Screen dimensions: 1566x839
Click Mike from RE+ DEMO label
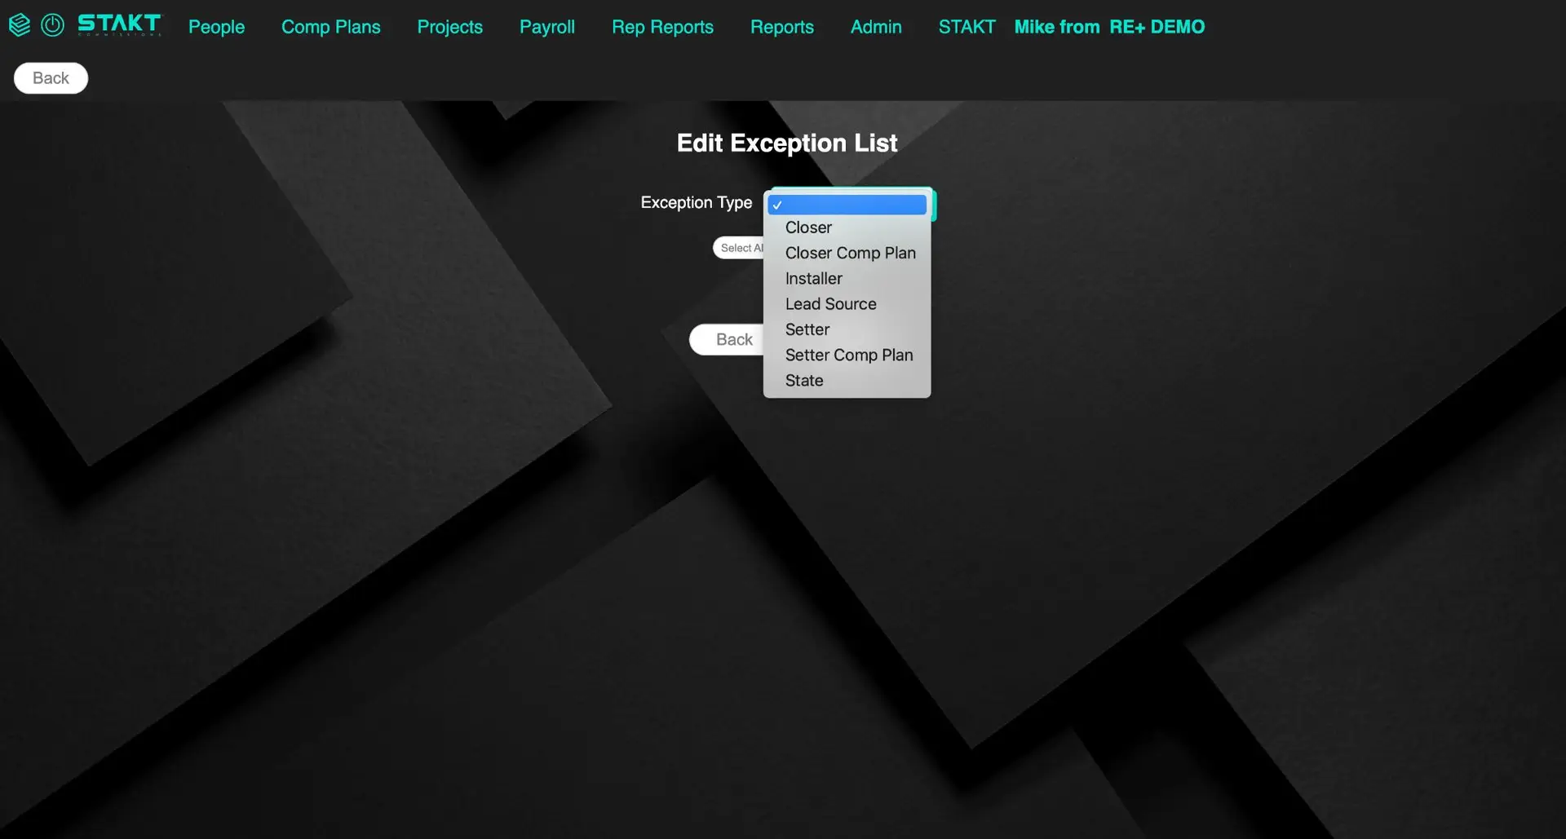[x=1109, y=27]
